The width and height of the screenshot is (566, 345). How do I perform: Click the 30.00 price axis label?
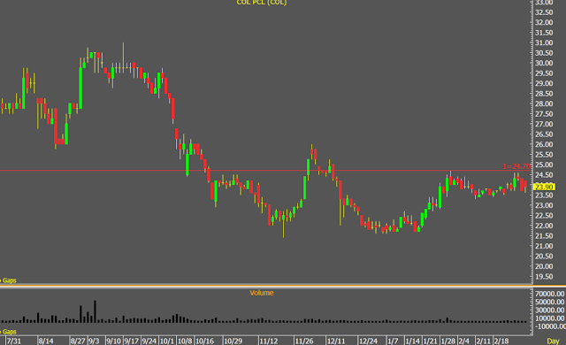pos(544,63)
